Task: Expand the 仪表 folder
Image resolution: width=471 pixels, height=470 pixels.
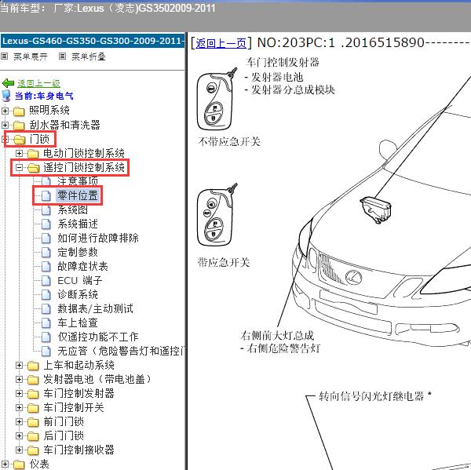Action: coord(5,465)
